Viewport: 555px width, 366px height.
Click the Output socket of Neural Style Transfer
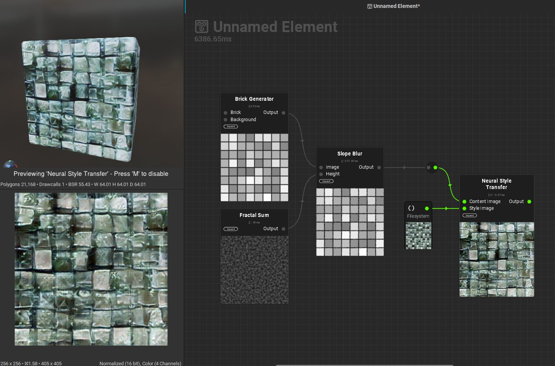tap(529, 201)
